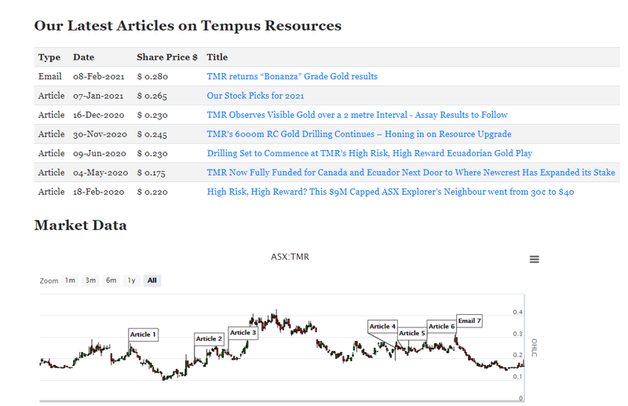628x406 pixels.
Task: Open 'TMR's 6000m RC Gold Drilling Continues' link
Action: [x=359, y=134]
